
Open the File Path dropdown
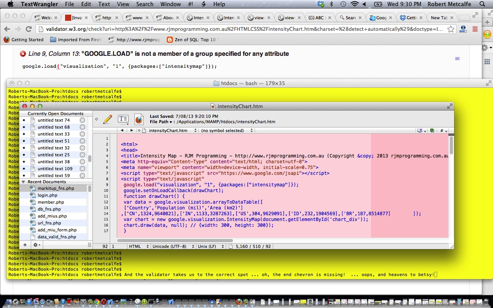pos(162,122)
